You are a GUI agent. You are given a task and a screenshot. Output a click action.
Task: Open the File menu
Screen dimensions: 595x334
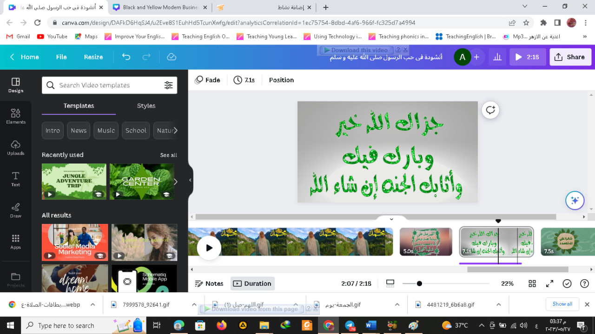61,57
